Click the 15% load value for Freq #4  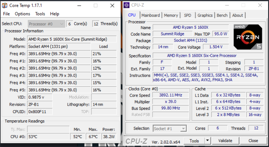tap(104, 83)
